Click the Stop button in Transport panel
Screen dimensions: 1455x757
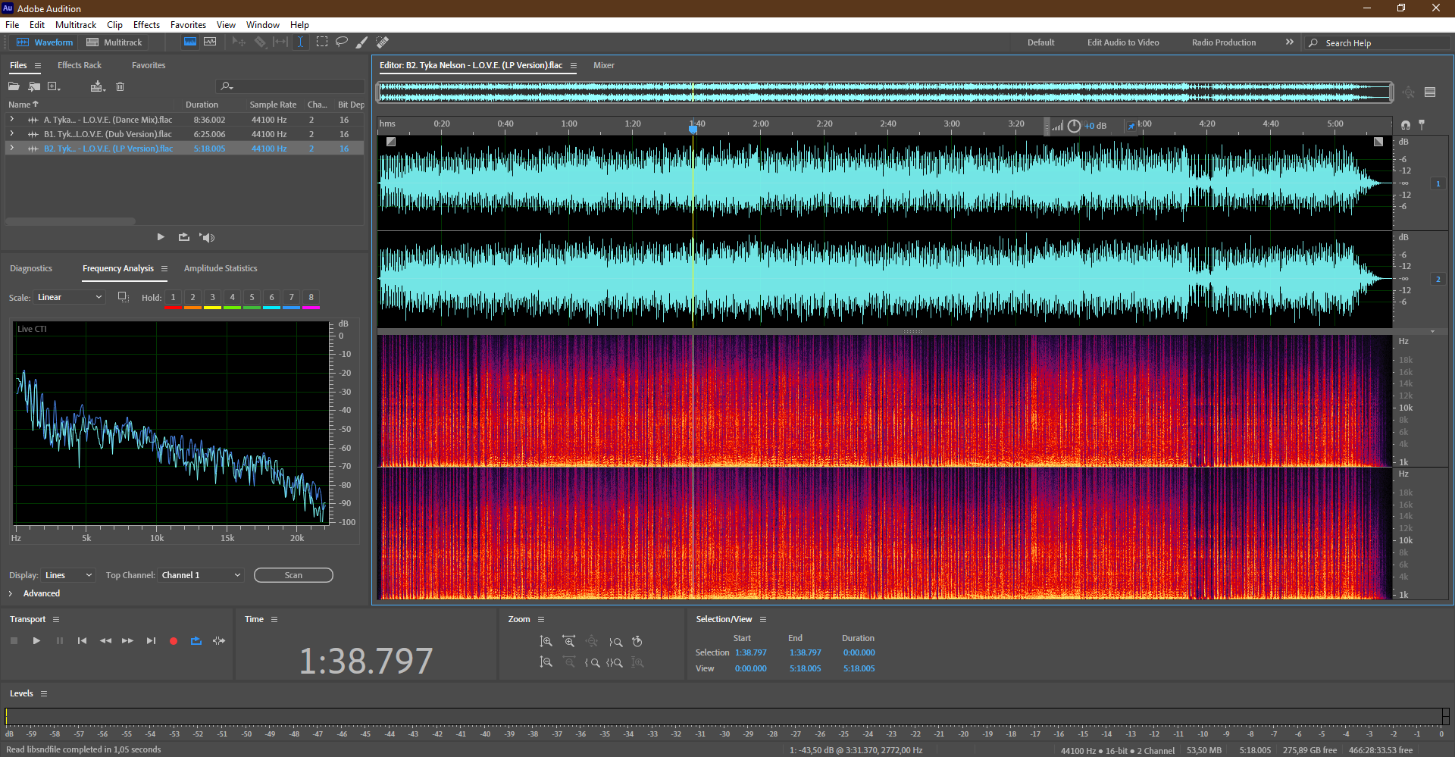click(x=14, y=641)
